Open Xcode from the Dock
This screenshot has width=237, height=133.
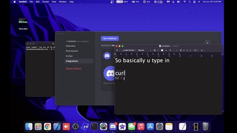(x=57, y=126)
